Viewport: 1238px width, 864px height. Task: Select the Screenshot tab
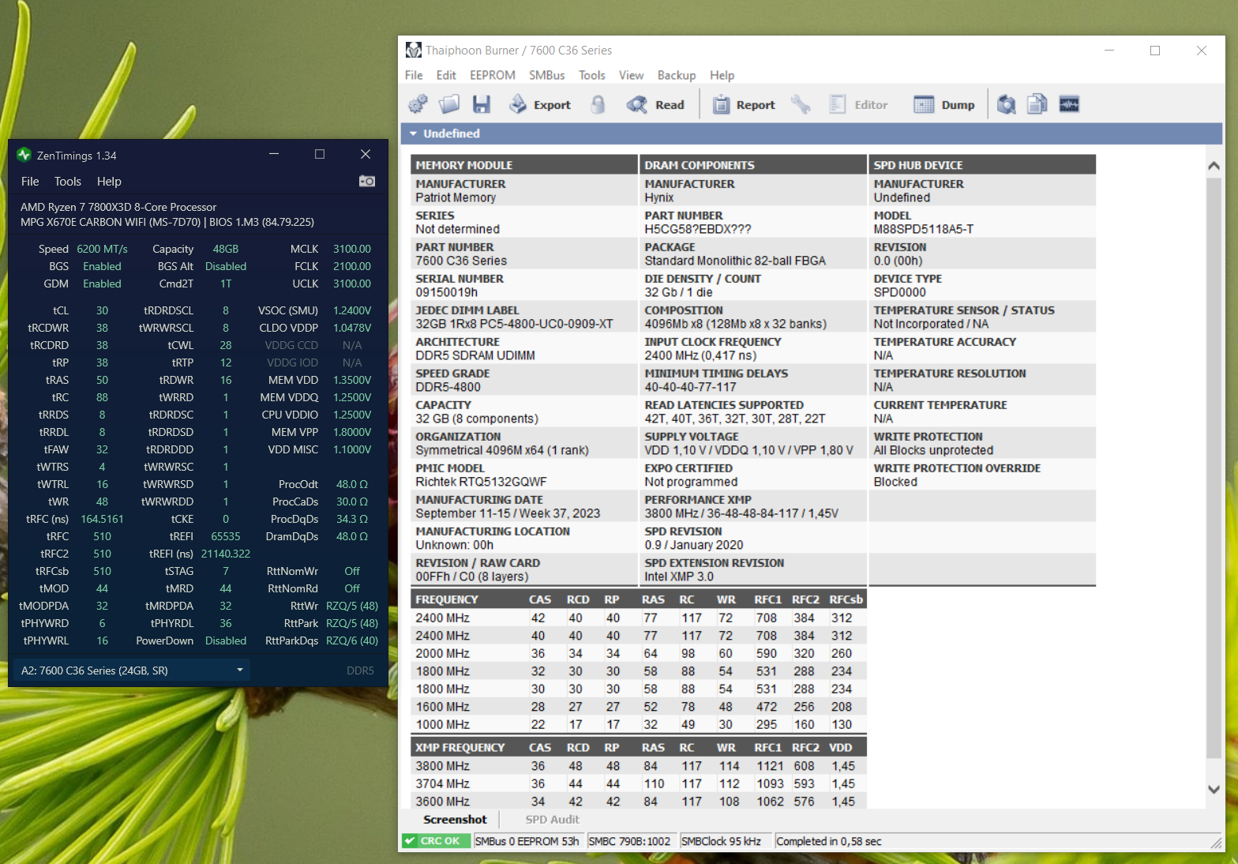tap(455, 820)
